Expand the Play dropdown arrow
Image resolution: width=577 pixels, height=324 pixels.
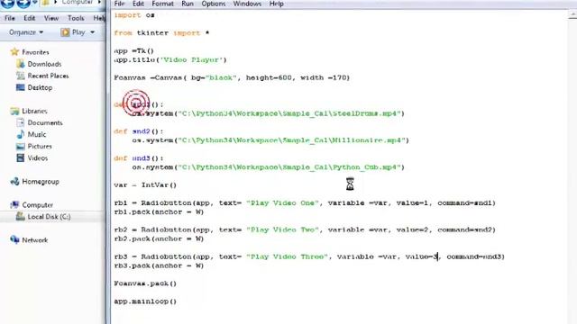pos(92,32)
